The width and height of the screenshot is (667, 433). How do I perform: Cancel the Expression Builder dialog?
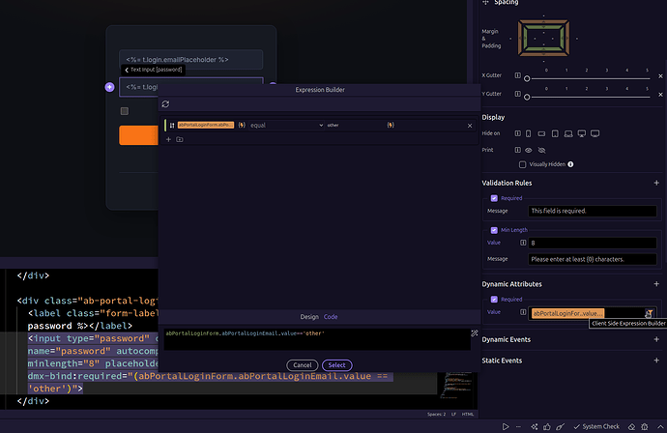click(x=302, y=365)
